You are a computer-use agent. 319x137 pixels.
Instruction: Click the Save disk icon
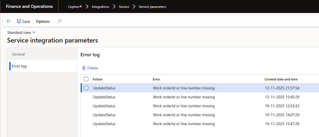(x=19, y=21)
